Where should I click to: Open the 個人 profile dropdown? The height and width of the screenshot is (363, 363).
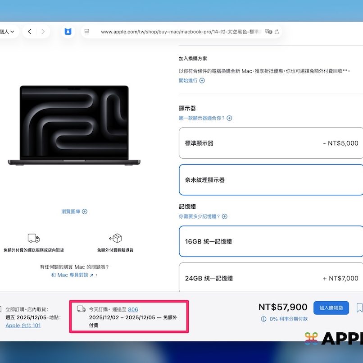(8, 32)
